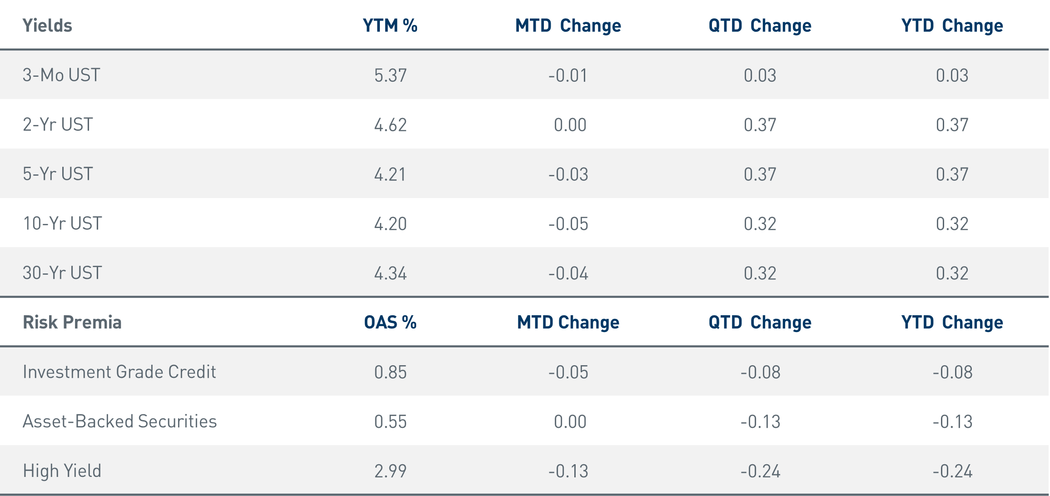Select the YTM % column header

(x=390, y=25)
